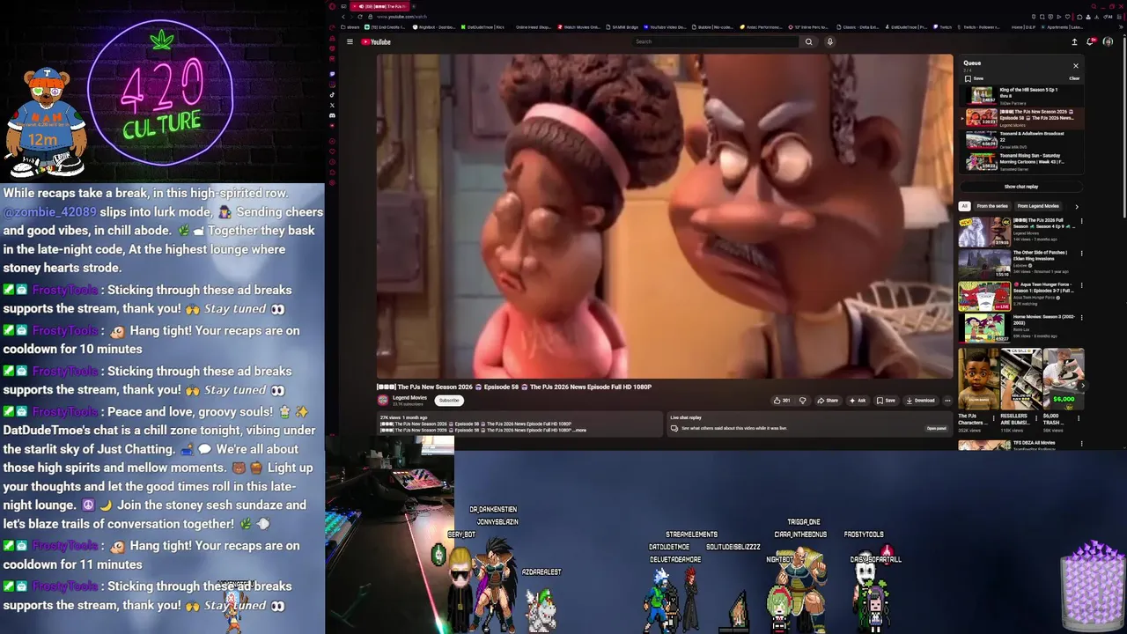Open options for the Home Movies Season 3 video
The height and width of the screenshot is (634, 1127).
1081,318
